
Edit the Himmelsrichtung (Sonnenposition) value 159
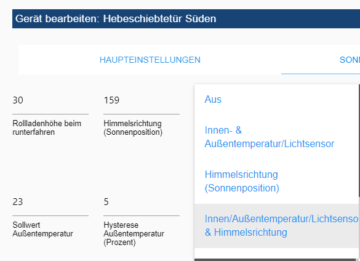[x=142, y=100]
